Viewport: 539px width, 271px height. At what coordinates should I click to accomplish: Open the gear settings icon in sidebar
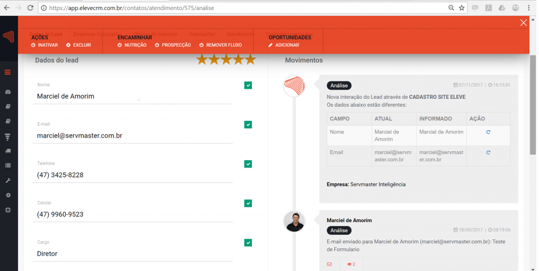pyautogui.click(x=8, y=195)
